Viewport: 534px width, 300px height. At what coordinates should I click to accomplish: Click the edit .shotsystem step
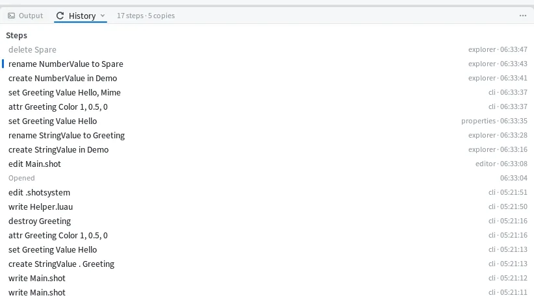tap(267, 193)
